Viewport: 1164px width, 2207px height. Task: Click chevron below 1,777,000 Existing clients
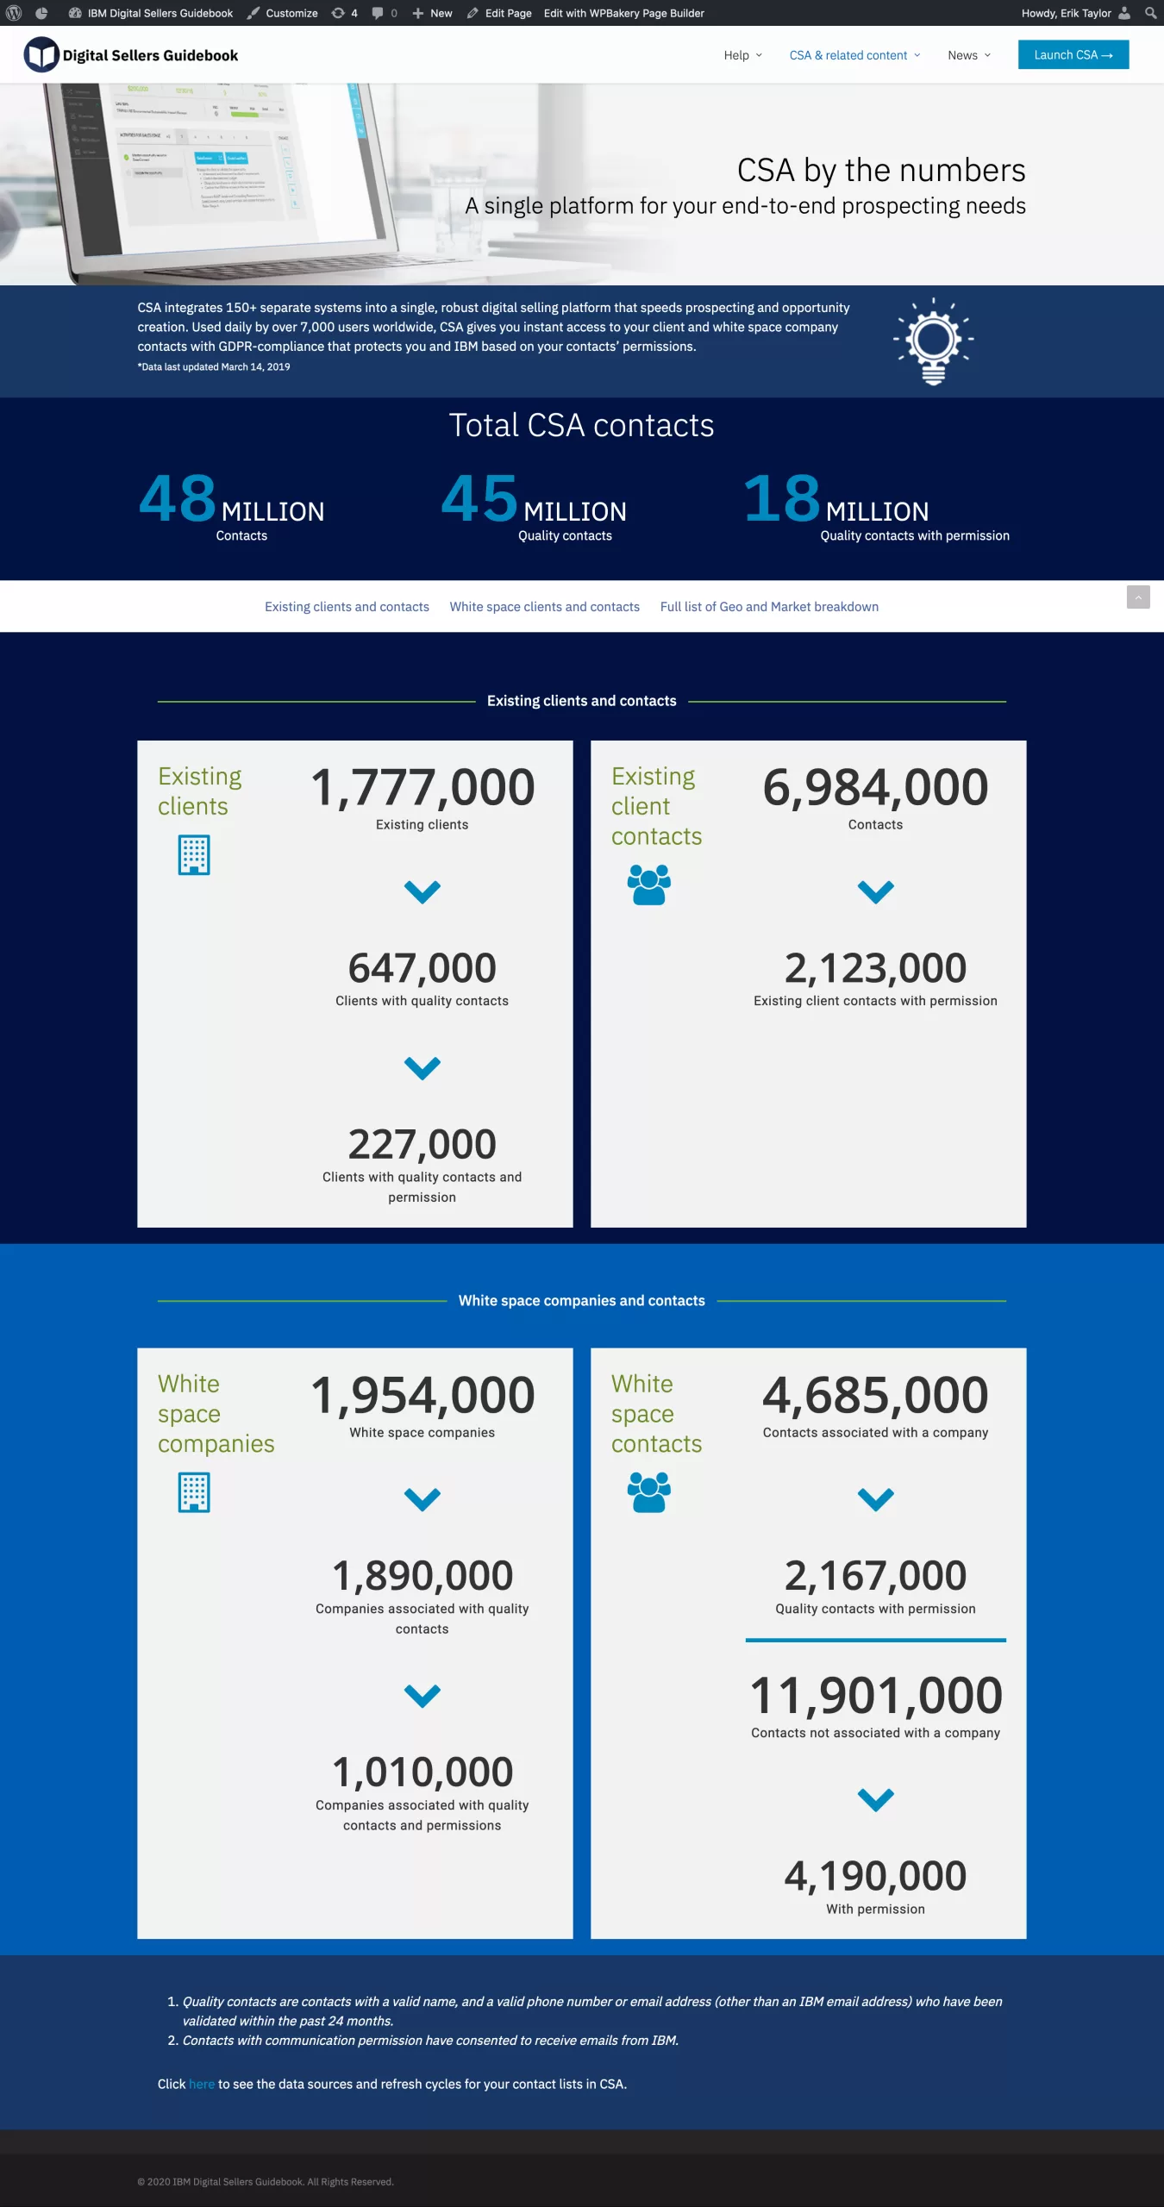pyautogui.click(x=422, y=891)
